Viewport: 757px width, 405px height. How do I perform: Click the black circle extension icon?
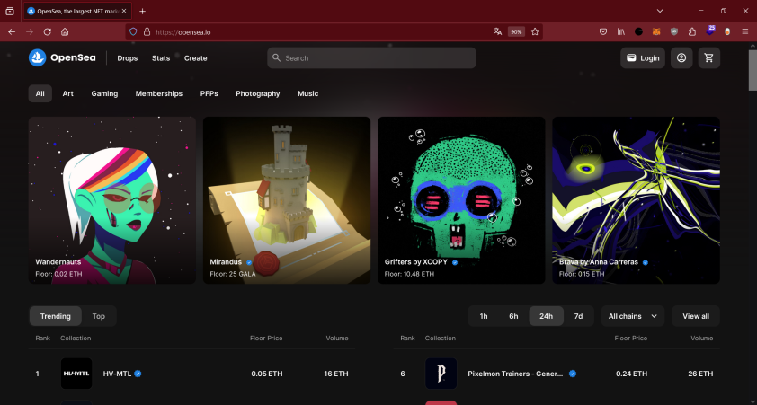[638, 31]
